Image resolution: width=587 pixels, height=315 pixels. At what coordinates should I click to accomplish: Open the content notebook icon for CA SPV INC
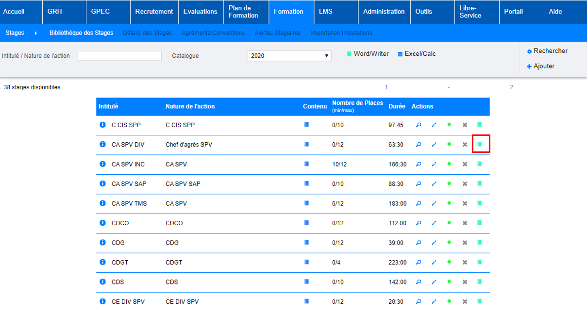306,164
